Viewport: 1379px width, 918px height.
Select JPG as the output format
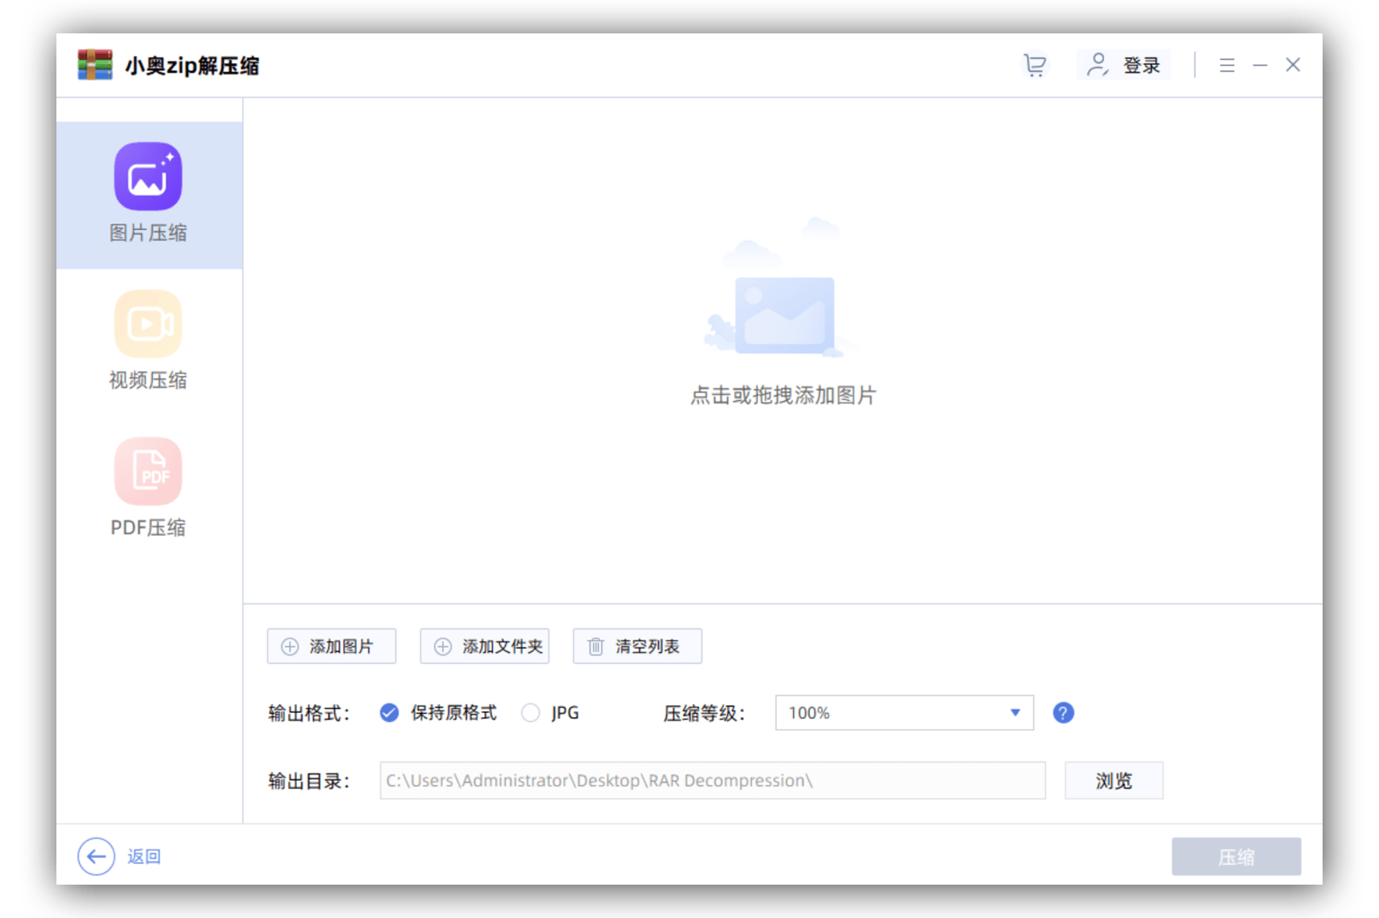[x=531, y=713]
